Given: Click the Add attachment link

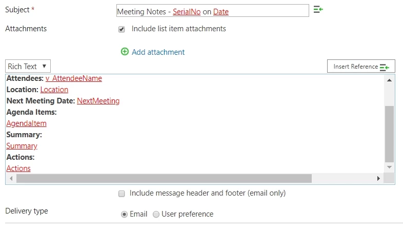Looking at the screenshot, I should 158,52.
